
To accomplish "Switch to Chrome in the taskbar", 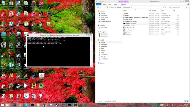I will 20,105.
